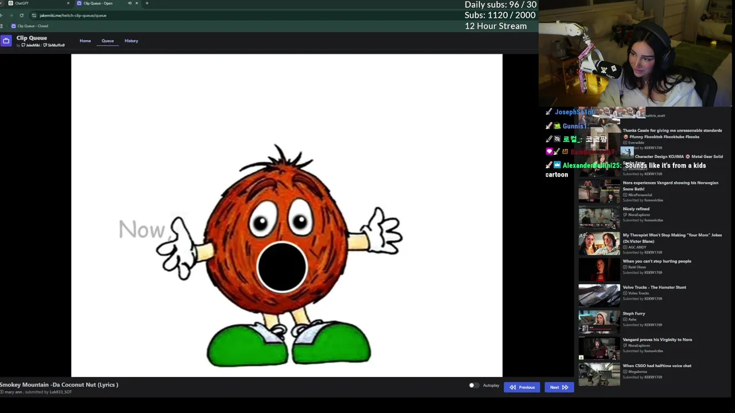Screen dimensions: 735x413
Task: Open thumbnail for Steph Furry clip
Action: click(599, 322)
